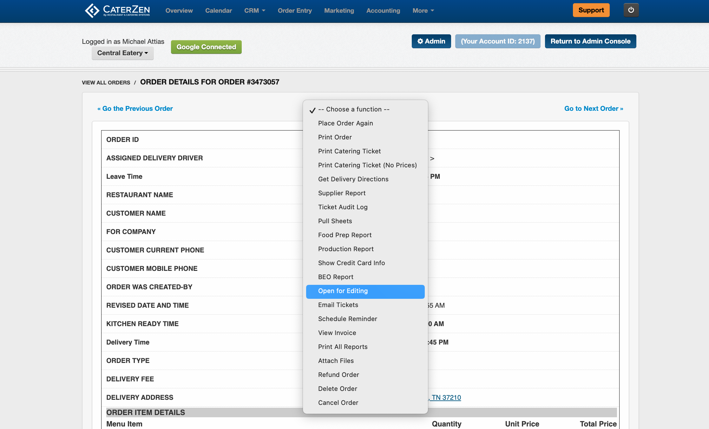Screen dimensions: 709x429
Task: Open the Calendar page
Action: click(219, 10)
